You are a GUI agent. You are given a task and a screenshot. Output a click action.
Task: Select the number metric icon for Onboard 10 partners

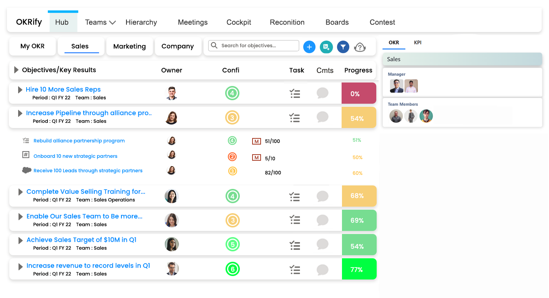click(25, 155)
